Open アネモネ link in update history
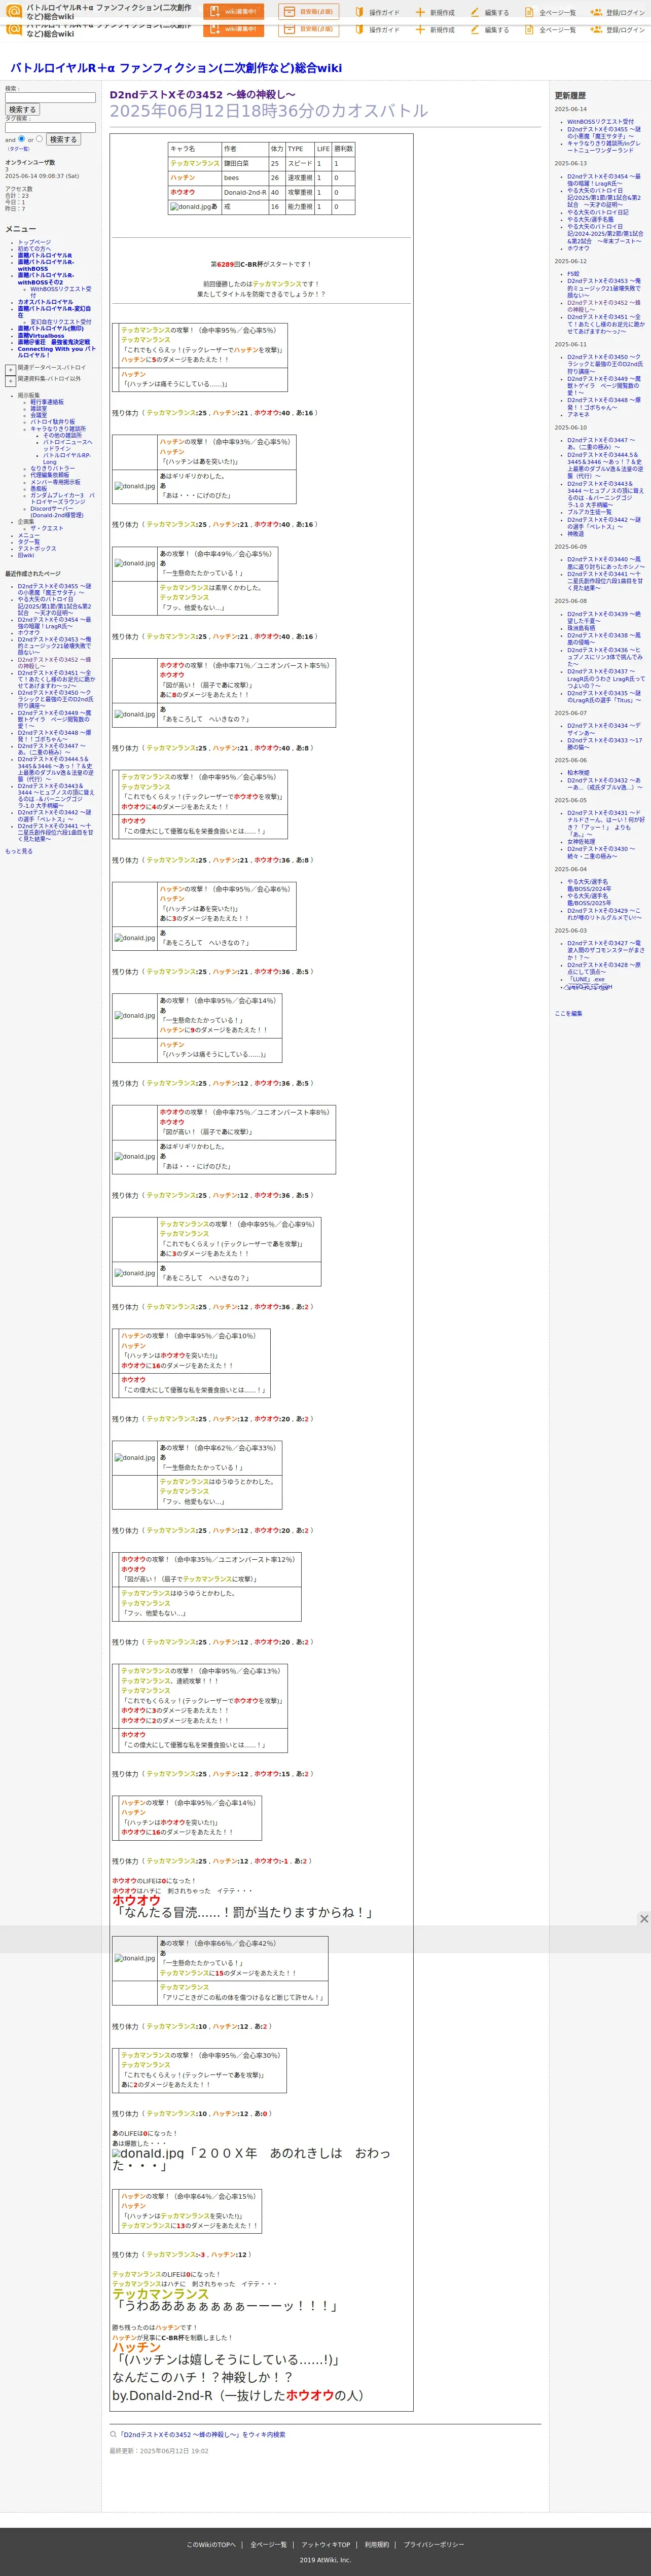Screen dimensions: 651x2576 [x=578, y=414]
